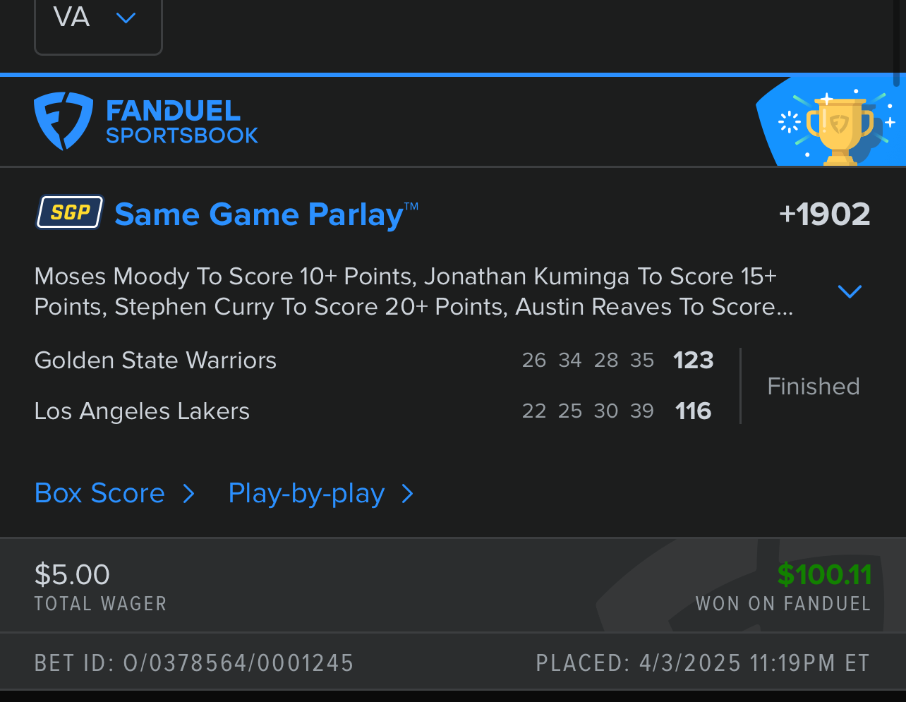Click the $100.11 winnings amount
This screenshot has height=702, width=906.
coord(823,575)
